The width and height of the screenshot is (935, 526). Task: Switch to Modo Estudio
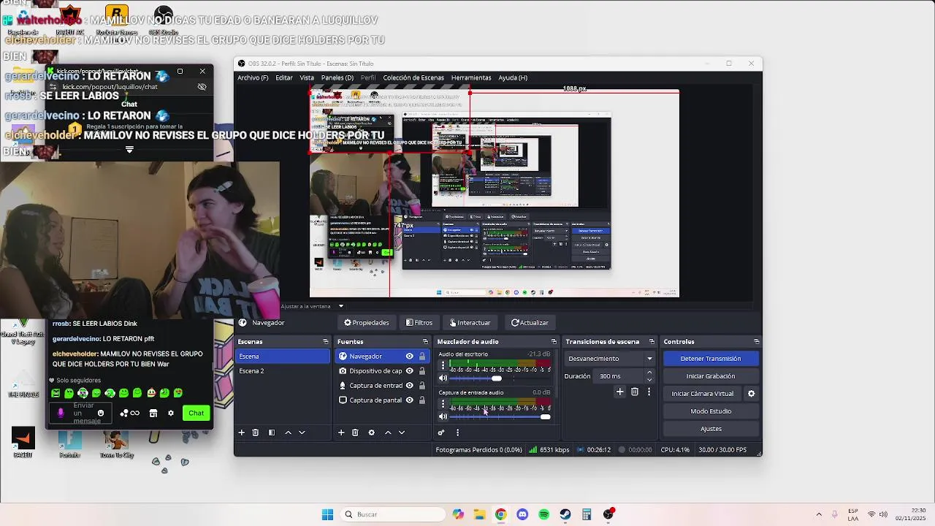711,411
